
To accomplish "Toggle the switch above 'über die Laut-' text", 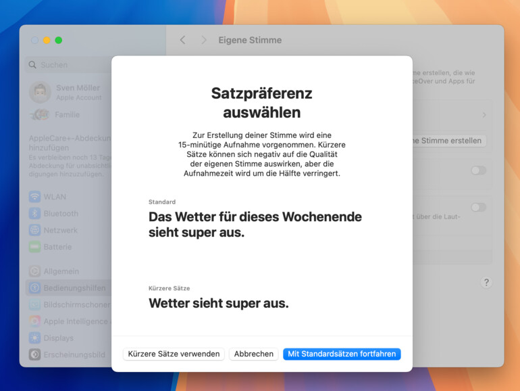I will pyautogui.click(x=479, y=207).
